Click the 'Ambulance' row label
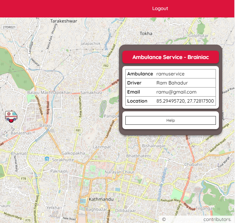Screen dimensions: 235x223 point(140,74)
